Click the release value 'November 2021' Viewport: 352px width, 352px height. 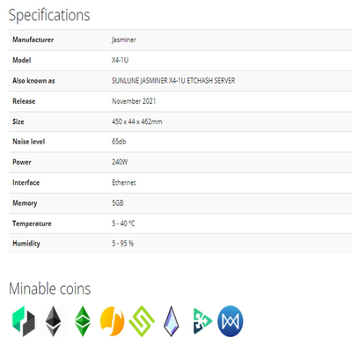tap(134, 101)
